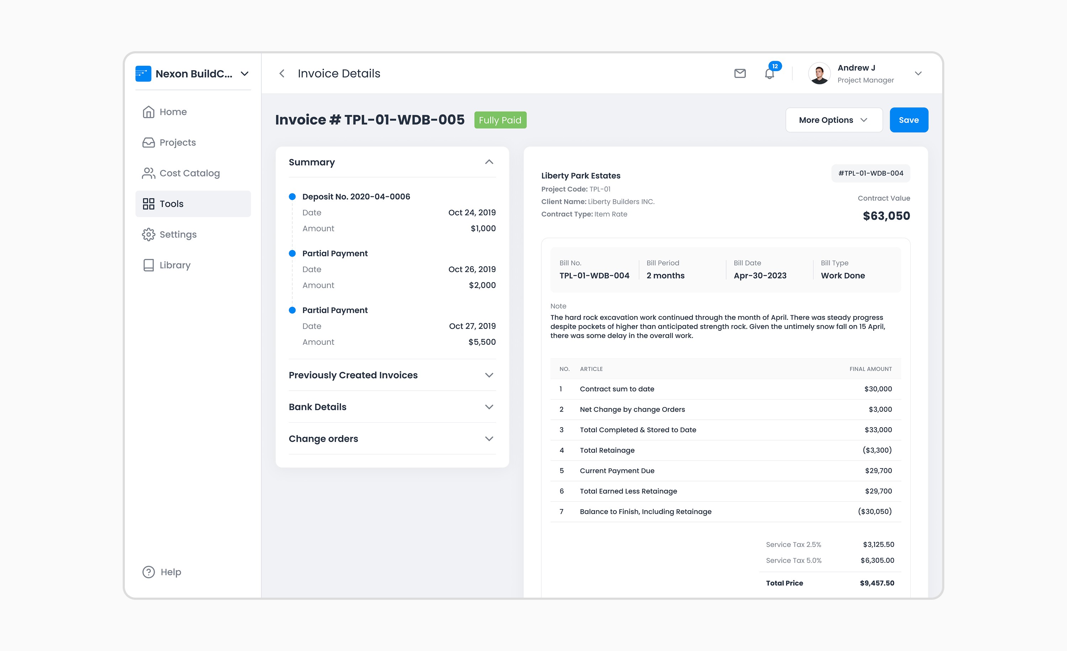
Task: Open the Library menu item
Action: tap(193, 265)
